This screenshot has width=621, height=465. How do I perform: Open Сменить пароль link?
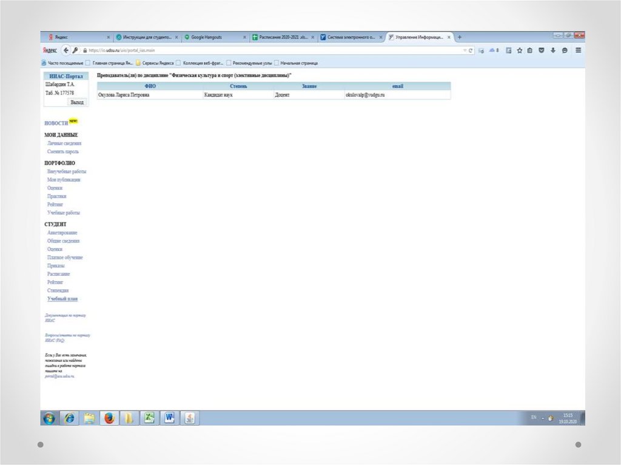63,152
